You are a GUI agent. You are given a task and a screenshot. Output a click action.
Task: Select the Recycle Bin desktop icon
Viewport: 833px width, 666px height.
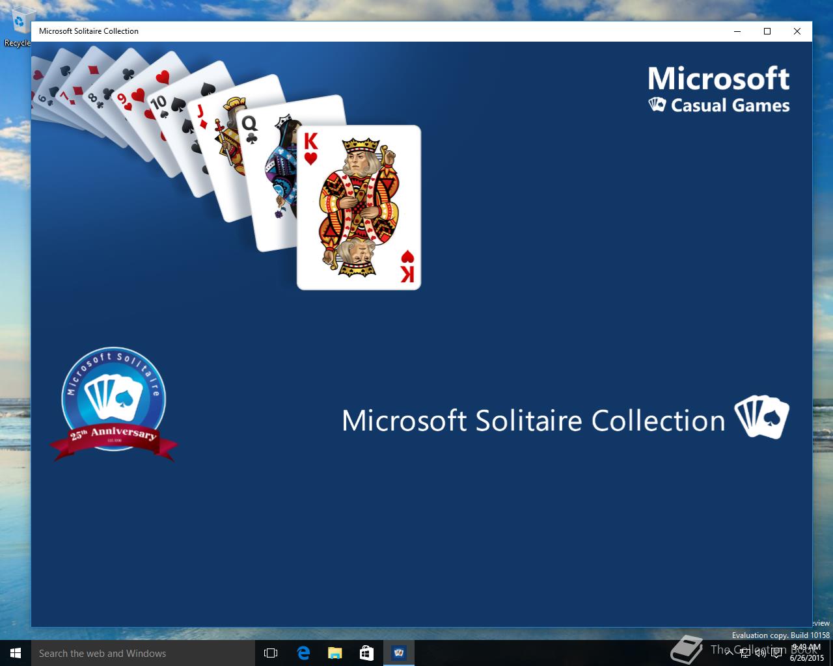20,26
